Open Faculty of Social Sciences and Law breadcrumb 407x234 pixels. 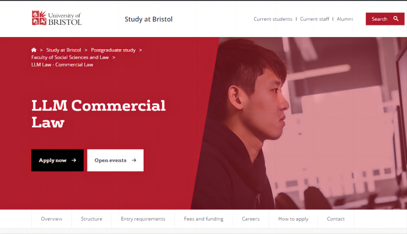[x=70, y=57]
